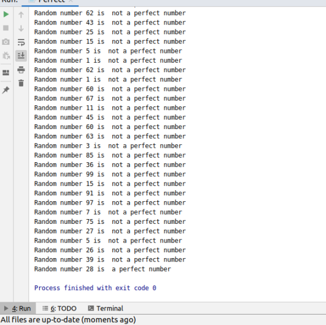Click the 'Random number 99' output line
Image resolution: width=326 pixels, height=325 pixels.
click(x=110, y=174)
